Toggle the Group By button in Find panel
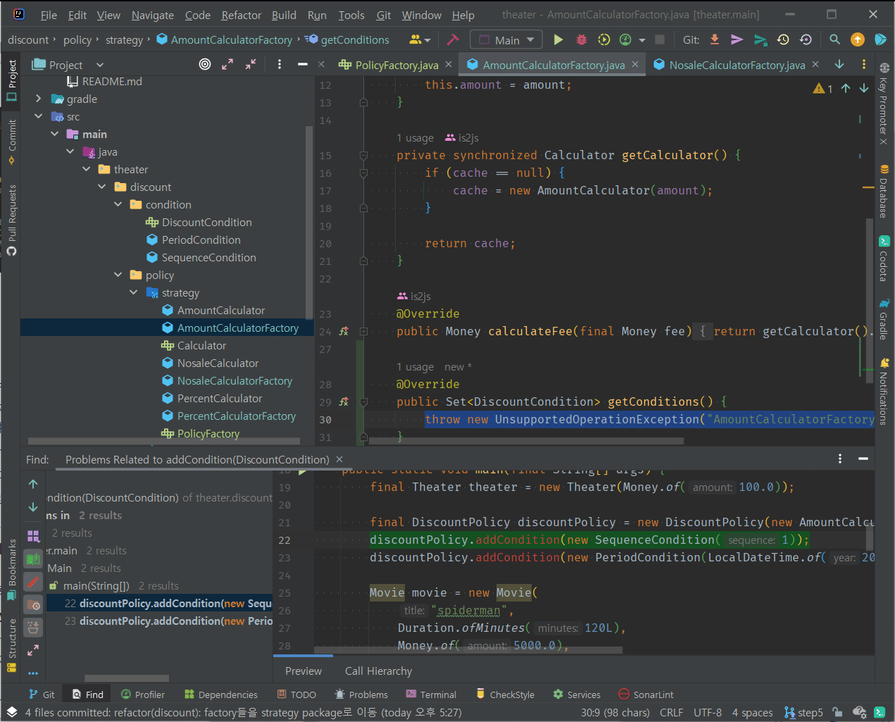This screenshot has width=895, height=722. [33, 536]
